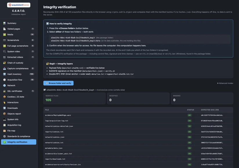Click hash value of reports/downloads.txt row
Image resolution: width=239 pixels, height=168 pixels.
click(212, 159)
